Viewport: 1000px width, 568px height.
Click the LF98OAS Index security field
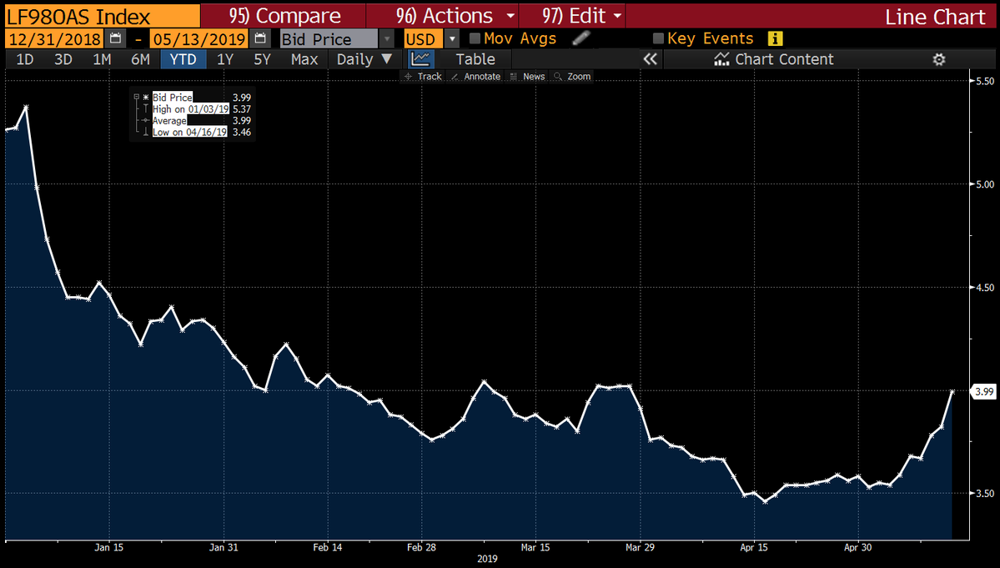point(102,15)
